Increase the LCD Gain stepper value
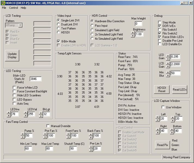194x163 pixels. tap(168, 63)
